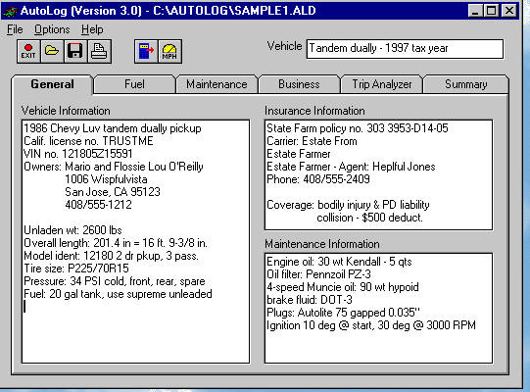Click the 'Ignition 10 deg @ start' line

point(371,325)
